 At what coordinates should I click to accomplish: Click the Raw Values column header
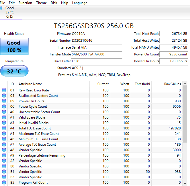coord(167,84)
